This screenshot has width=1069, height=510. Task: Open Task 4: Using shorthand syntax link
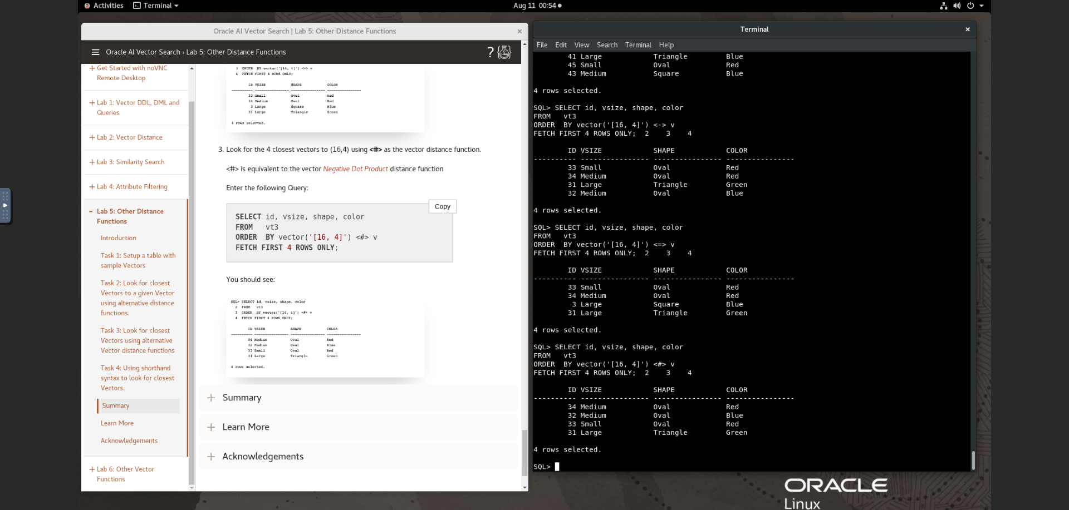click(x=138, y=378)
